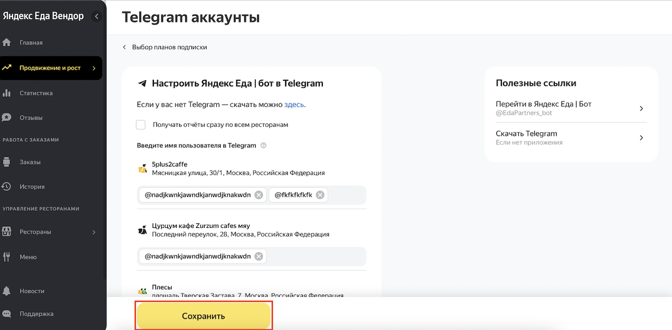
Task: Click the Цурцум кафе Zurzum cafes мяу name
Action: 201,225
